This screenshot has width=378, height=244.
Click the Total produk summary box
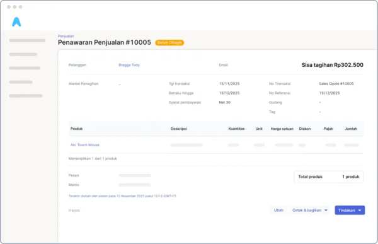point(329,177)
